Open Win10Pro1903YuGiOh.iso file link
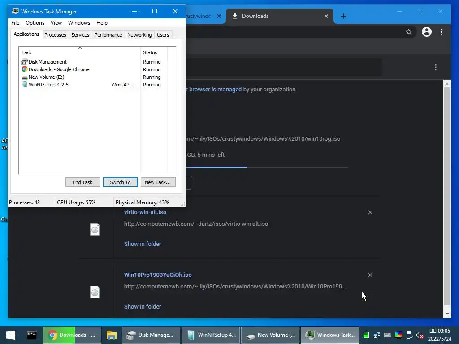Screen dimensions: 459x344 click(158, 275)
